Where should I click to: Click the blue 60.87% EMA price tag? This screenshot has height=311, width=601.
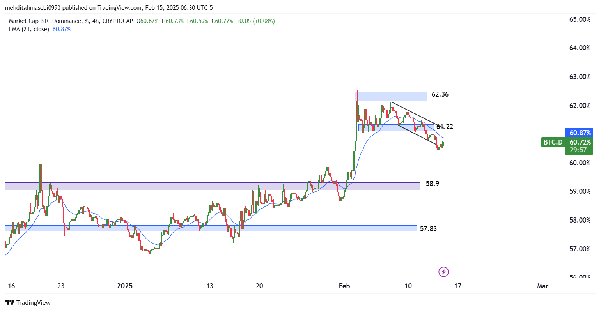point(580,133)
